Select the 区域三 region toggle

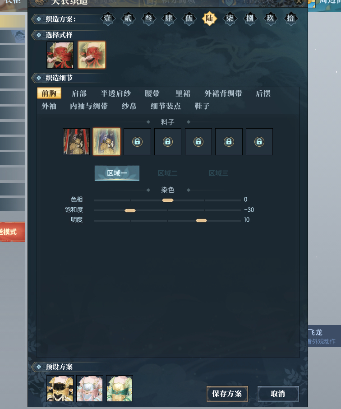click(x=218, y=173)
